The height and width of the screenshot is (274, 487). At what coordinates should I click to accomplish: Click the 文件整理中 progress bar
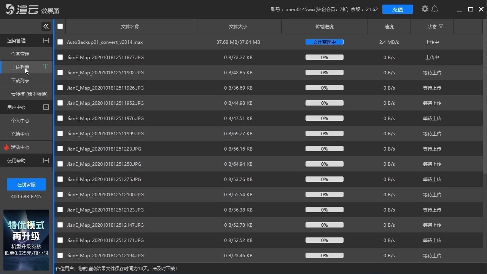(325, 42)
